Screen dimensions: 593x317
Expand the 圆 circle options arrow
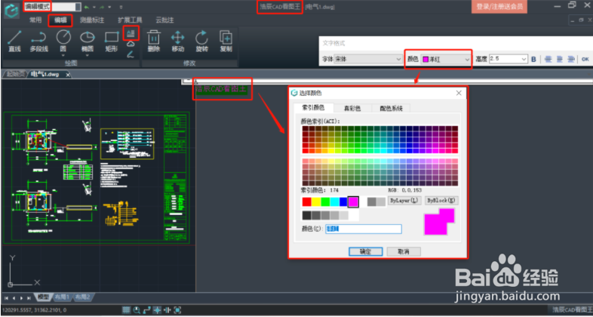[x=63, y=56]
